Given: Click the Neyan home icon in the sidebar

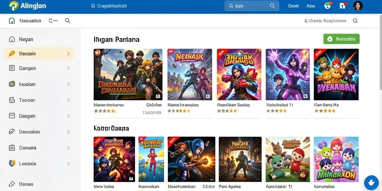Looking at the screenshot, I should coord(12,39).
